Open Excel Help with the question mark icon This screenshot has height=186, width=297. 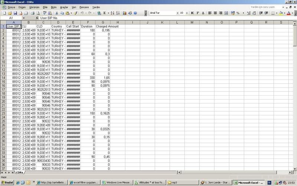(x=135, y=13)
